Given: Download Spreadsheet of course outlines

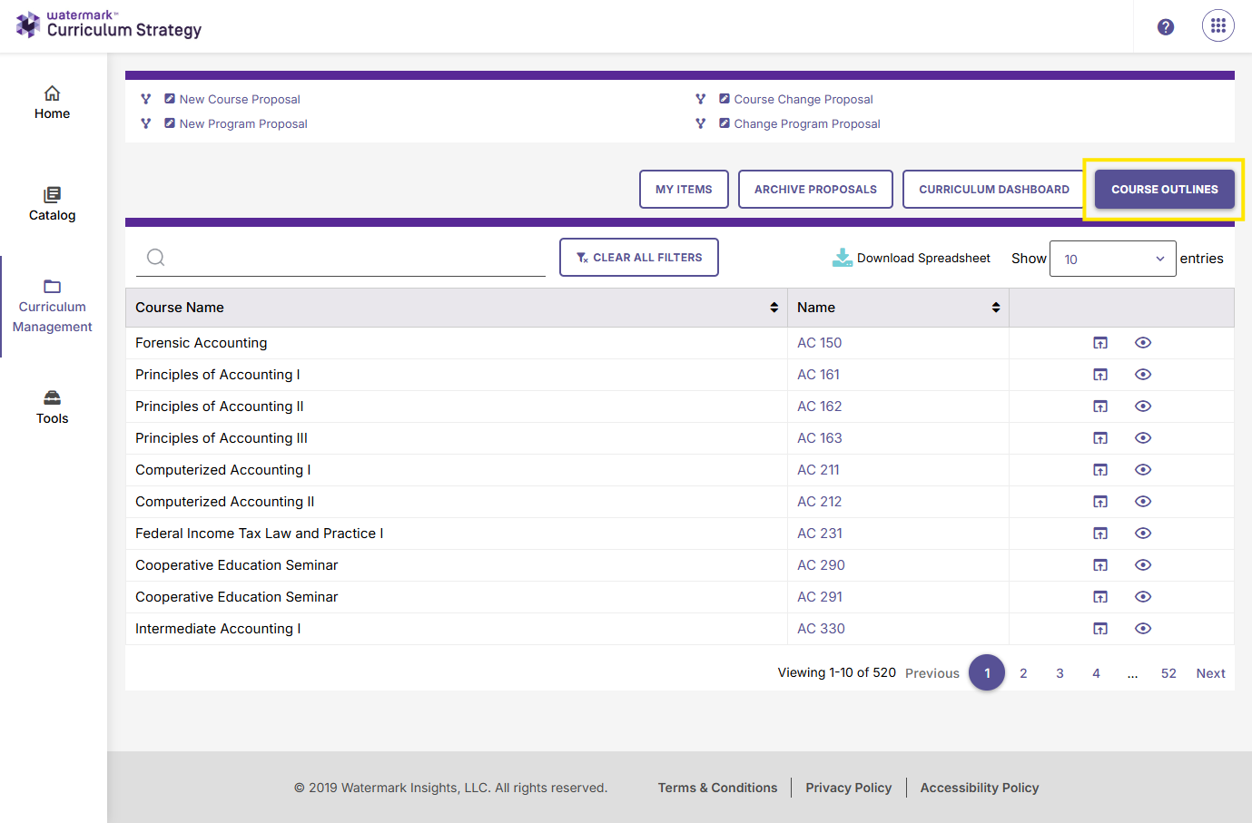Looking at the screenshot, I should pos(912,258).
